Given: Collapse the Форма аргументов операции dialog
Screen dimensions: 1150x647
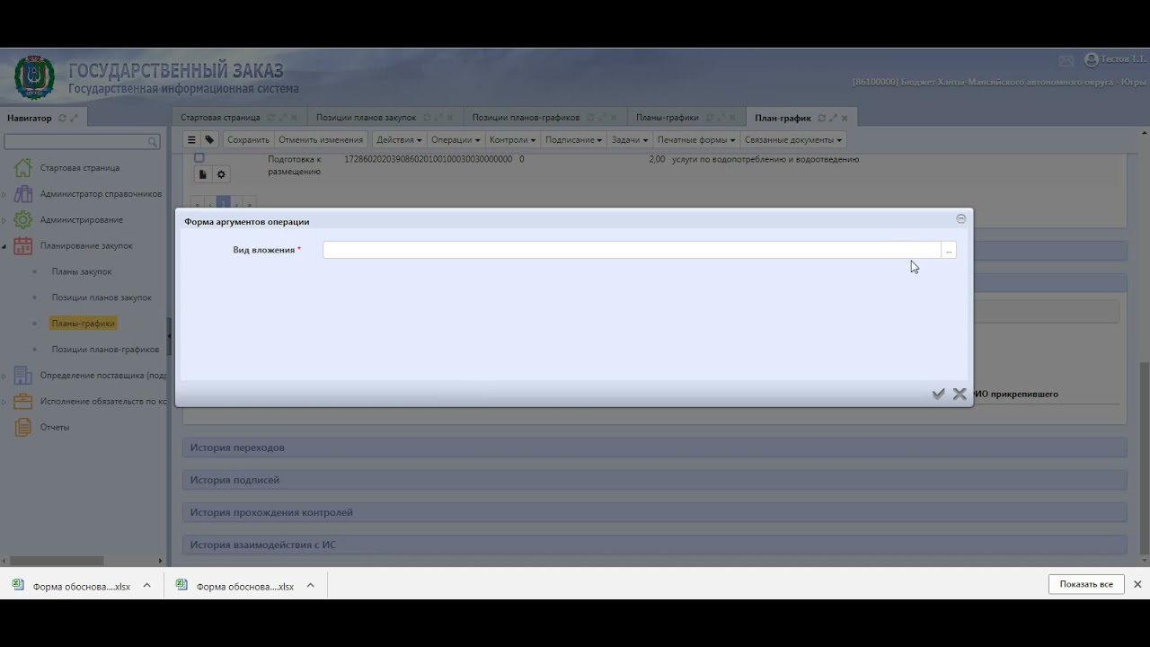Looking at the screenshot, I should [960, 219].
